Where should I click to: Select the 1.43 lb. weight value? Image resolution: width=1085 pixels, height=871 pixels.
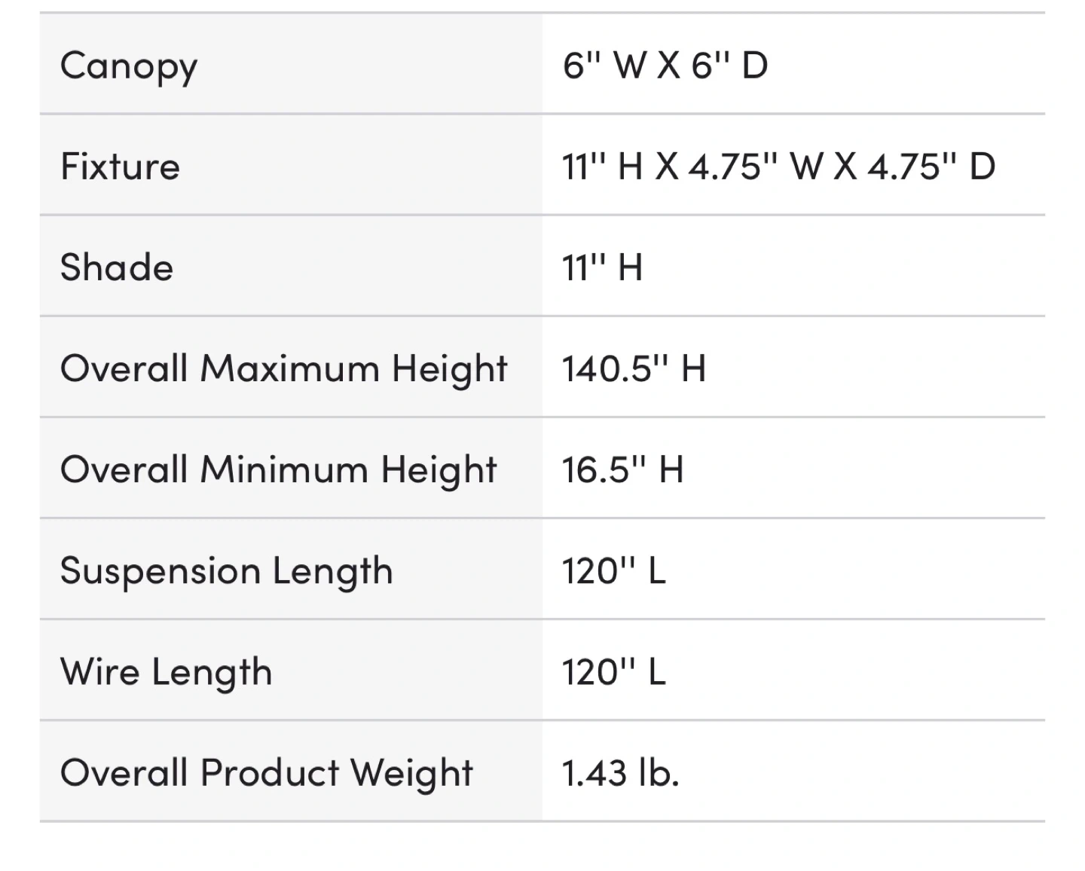click(620, 773)
